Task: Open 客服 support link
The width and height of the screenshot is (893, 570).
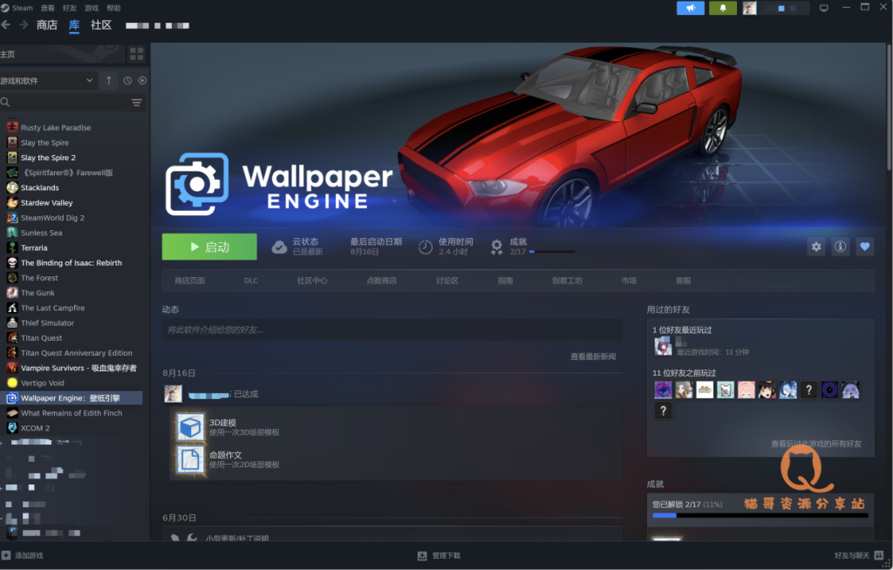Action: point(684,281)
